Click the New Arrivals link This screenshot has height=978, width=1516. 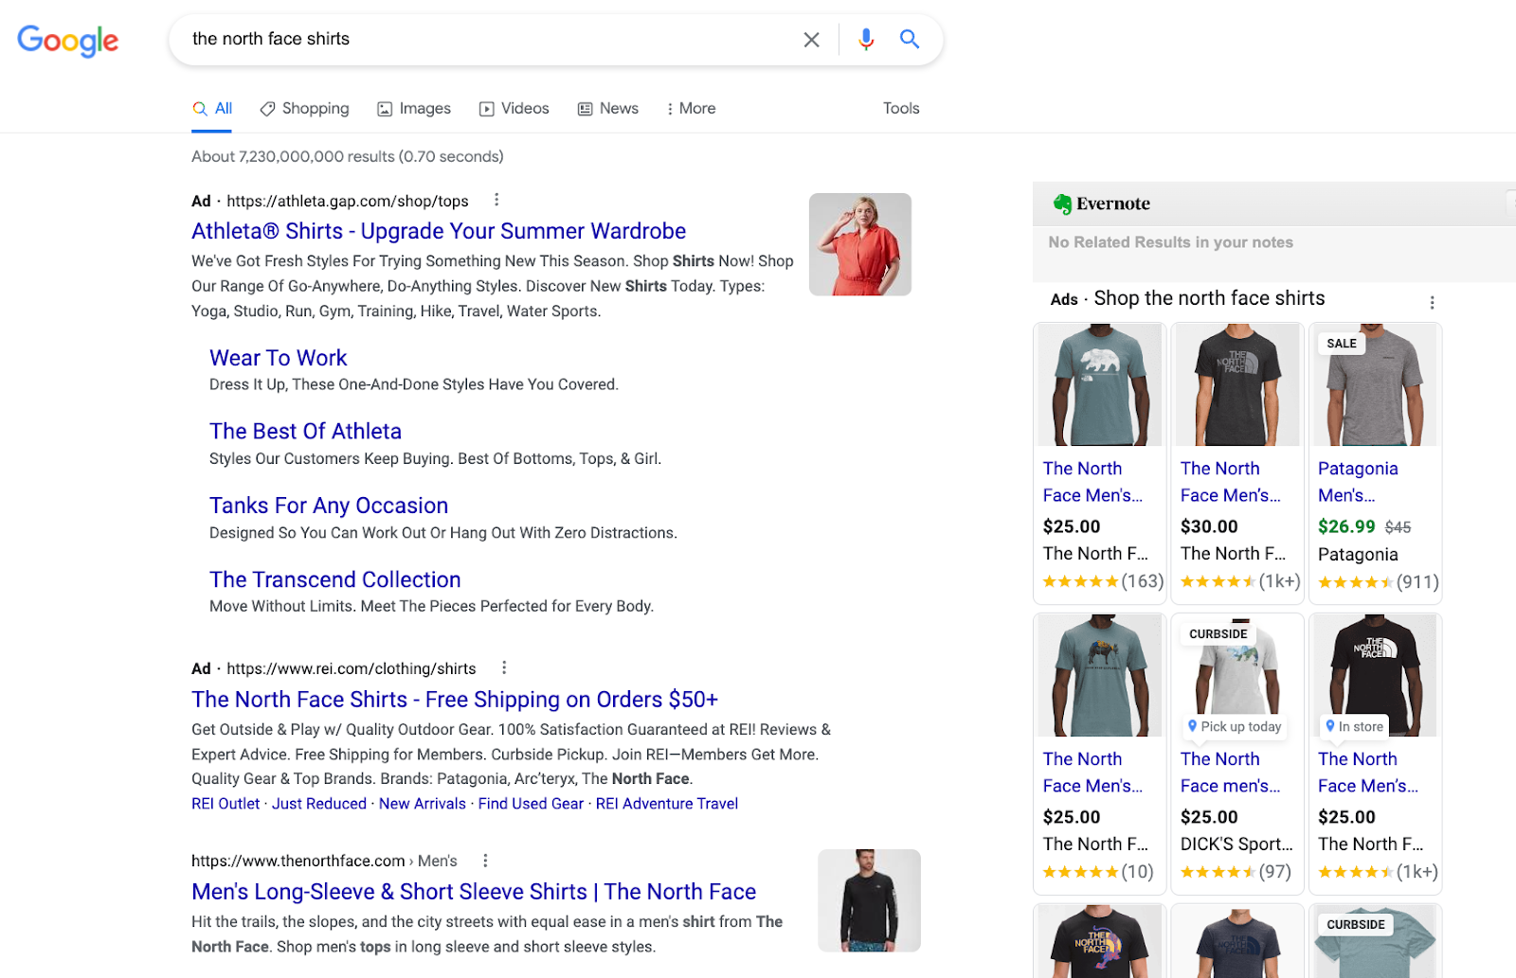pos(423,804)
